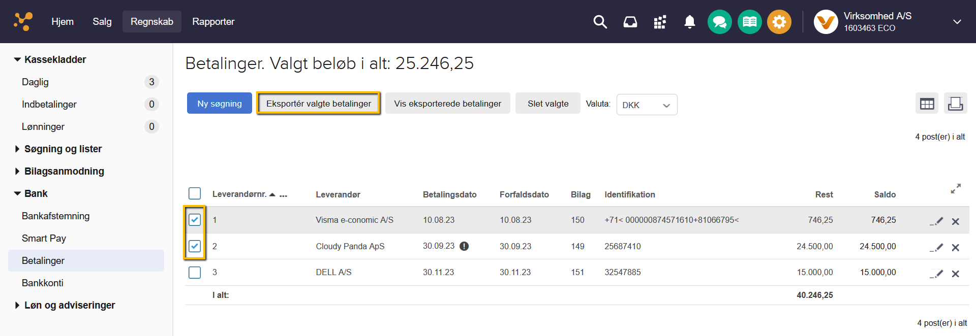This screenshot has width=976, height=336.
Task: Open the inbox tray icon
Action: click(630, 22)
